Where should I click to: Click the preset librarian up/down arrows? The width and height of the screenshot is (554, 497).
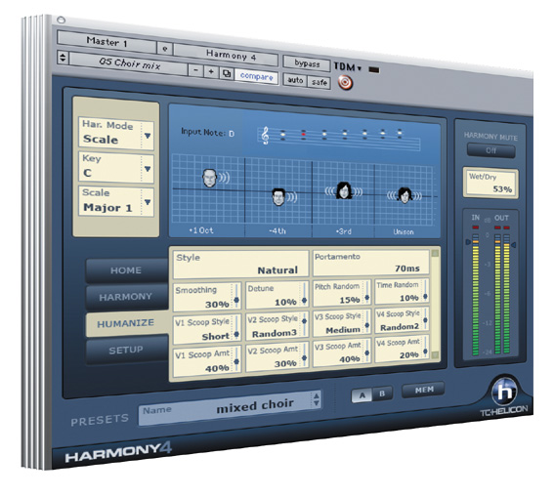click(x=63, y=57)
